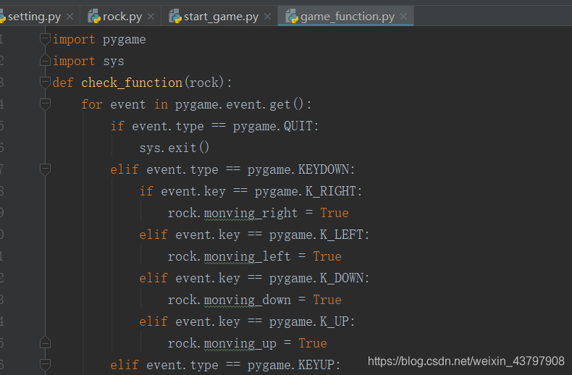Viewport: 572px width, 375px height.
Task: Close the game_function.py tab
Action: tap(403, 17)
